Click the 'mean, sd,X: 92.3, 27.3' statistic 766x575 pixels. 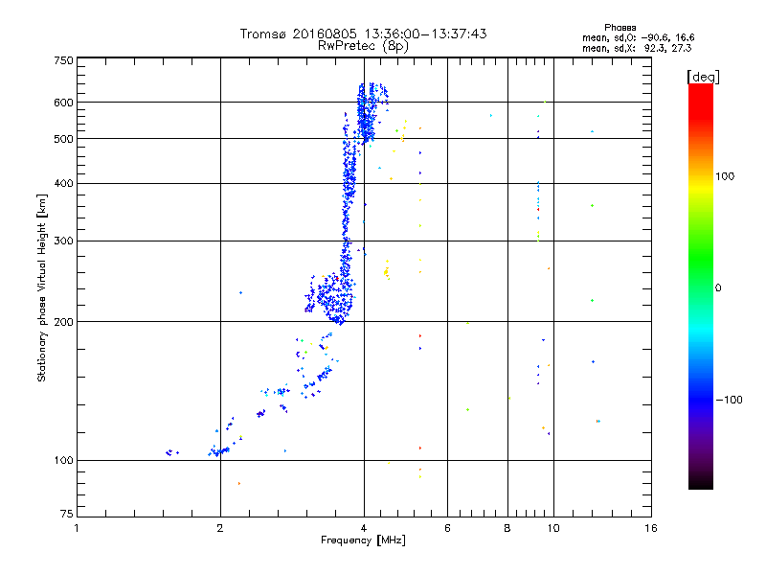(637, 48)
